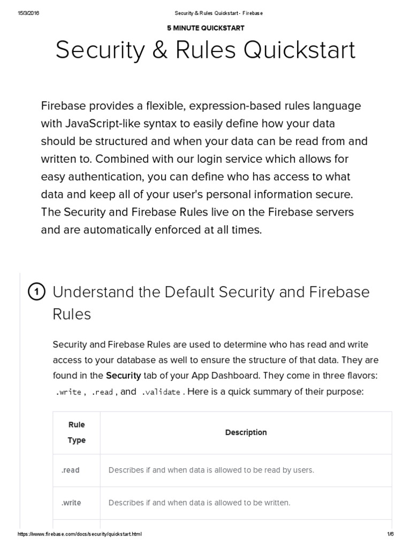Click the circled step number 1 icon
This screenshot has height=548, width=411.
[36, 292]
